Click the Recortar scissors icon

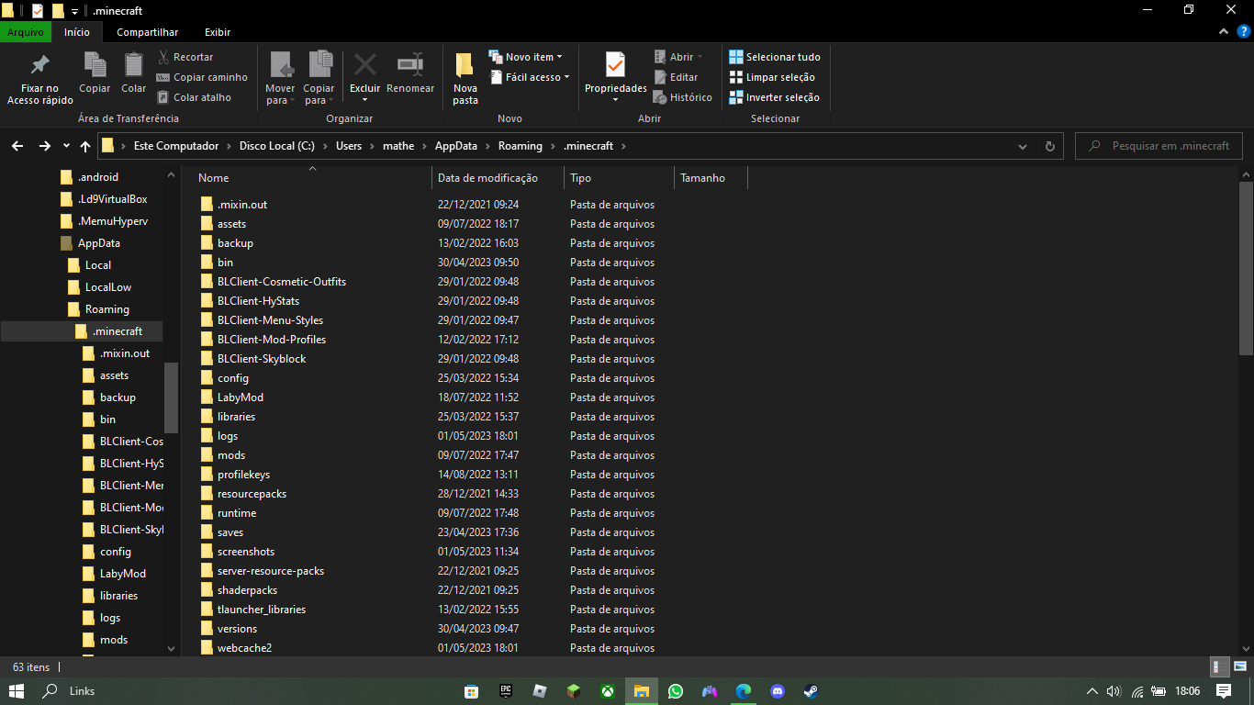pos(163,57)
